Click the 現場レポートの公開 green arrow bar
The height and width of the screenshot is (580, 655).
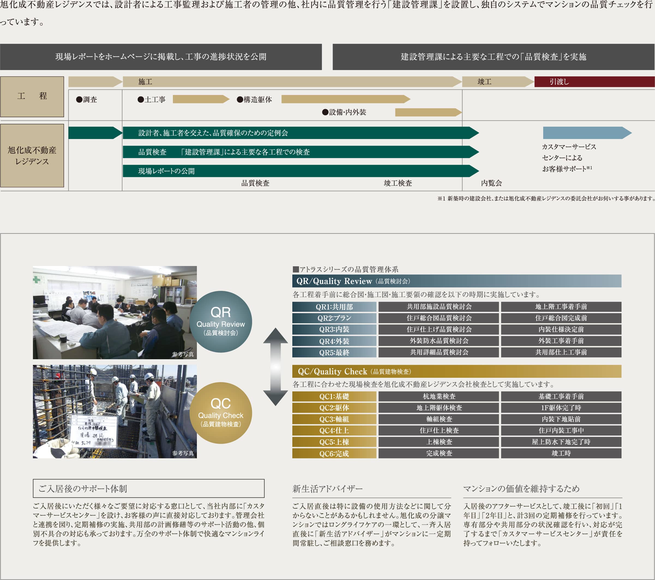pyautogui.click(x=301, y=171)
